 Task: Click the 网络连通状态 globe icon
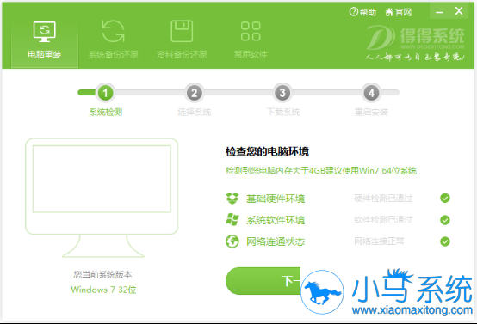tap(232, 241)
